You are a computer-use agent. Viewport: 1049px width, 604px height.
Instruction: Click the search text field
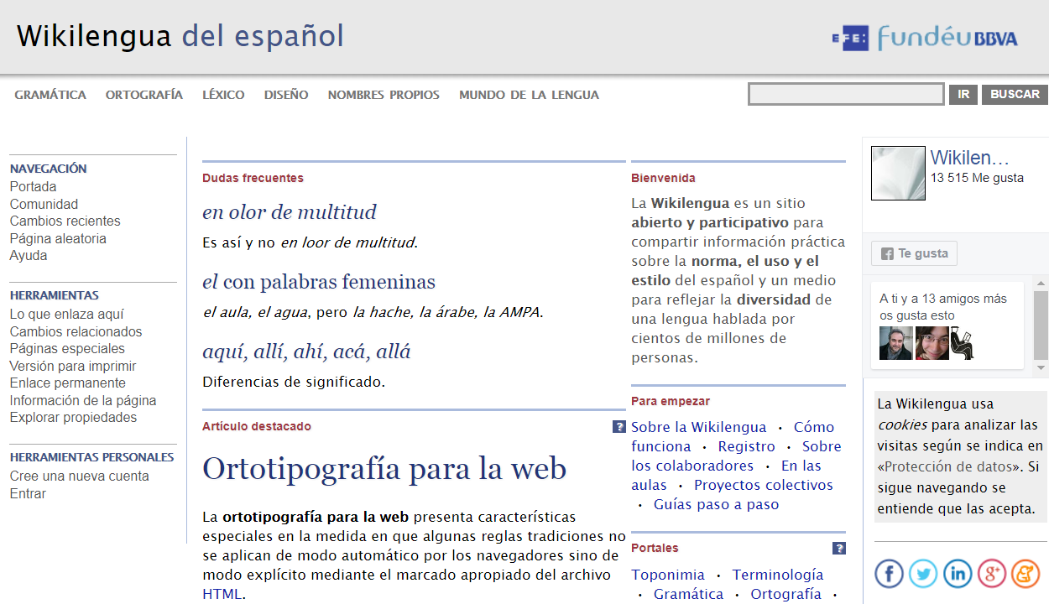pos(846,94)
